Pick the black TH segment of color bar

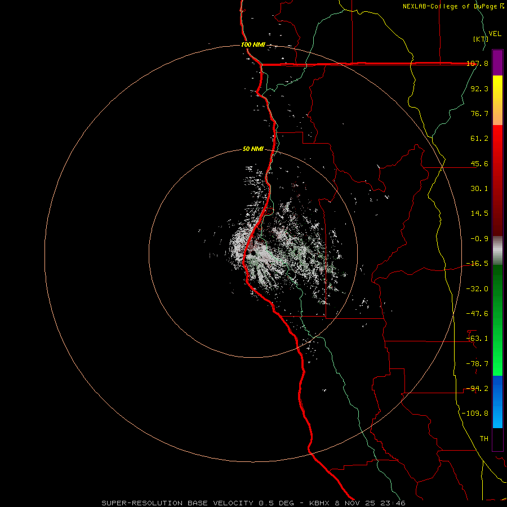(497, 439)
